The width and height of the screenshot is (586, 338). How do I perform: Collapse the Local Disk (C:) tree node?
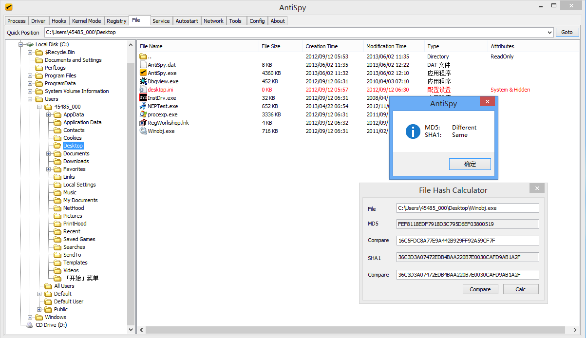21,44
